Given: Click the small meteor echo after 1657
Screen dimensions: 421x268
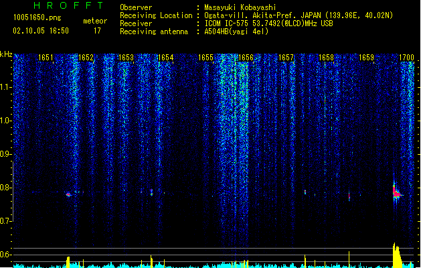Looking at the screenshot, I should point(305,192).
